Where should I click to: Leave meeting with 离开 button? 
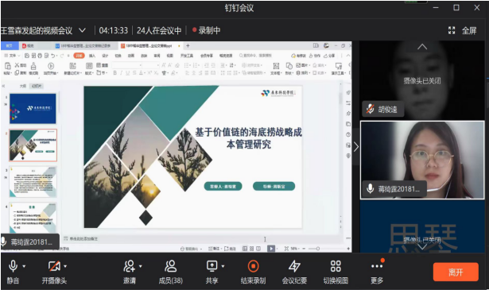tap(456, 273)
